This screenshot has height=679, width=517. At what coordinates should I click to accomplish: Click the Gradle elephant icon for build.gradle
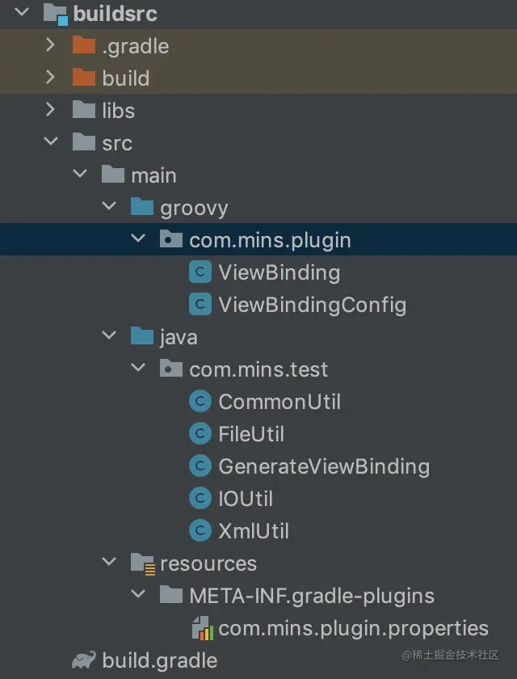click(84, 660)
